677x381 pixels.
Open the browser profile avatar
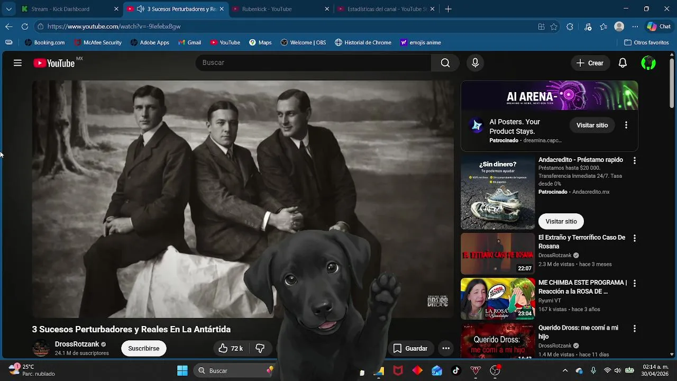tap(619, 26)
